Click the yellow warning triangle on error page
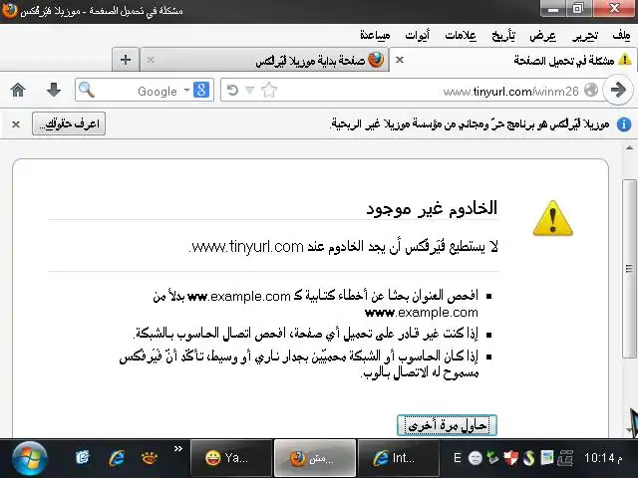 (x=552, y=218)
